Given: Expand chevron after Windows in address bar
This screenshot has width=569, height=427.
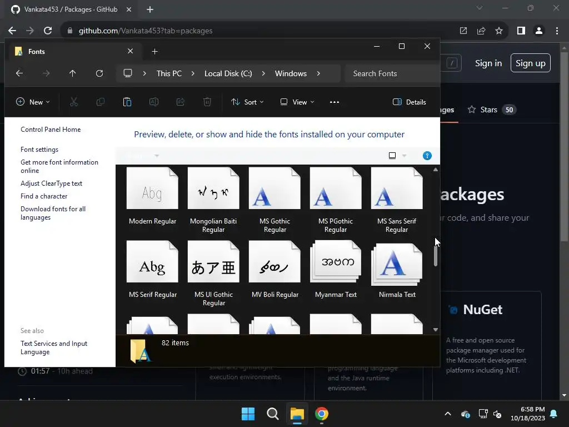Looking at the screenshot, I should tap(318, 73).
